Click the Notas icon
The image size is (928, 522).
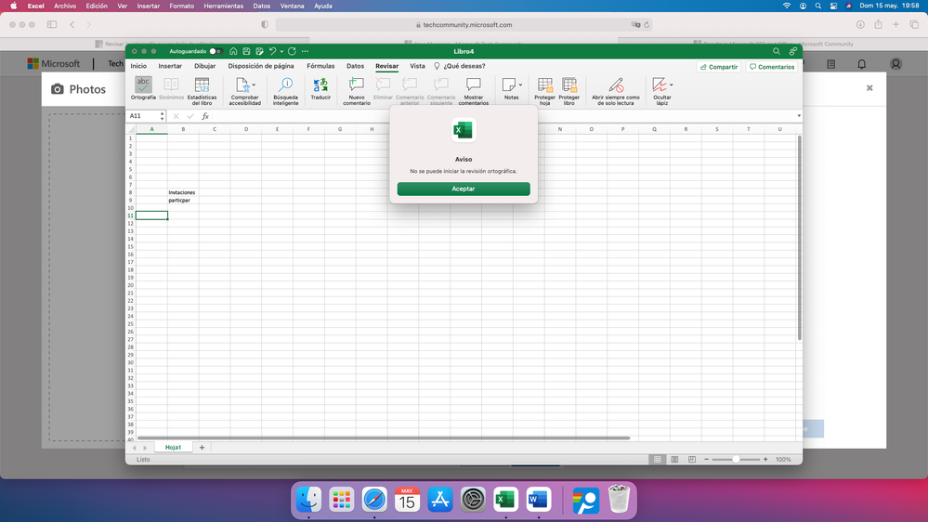point(508,85)
